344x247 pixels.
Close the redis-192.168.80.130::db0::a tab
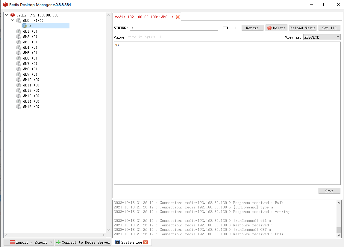tap(178, 17)
